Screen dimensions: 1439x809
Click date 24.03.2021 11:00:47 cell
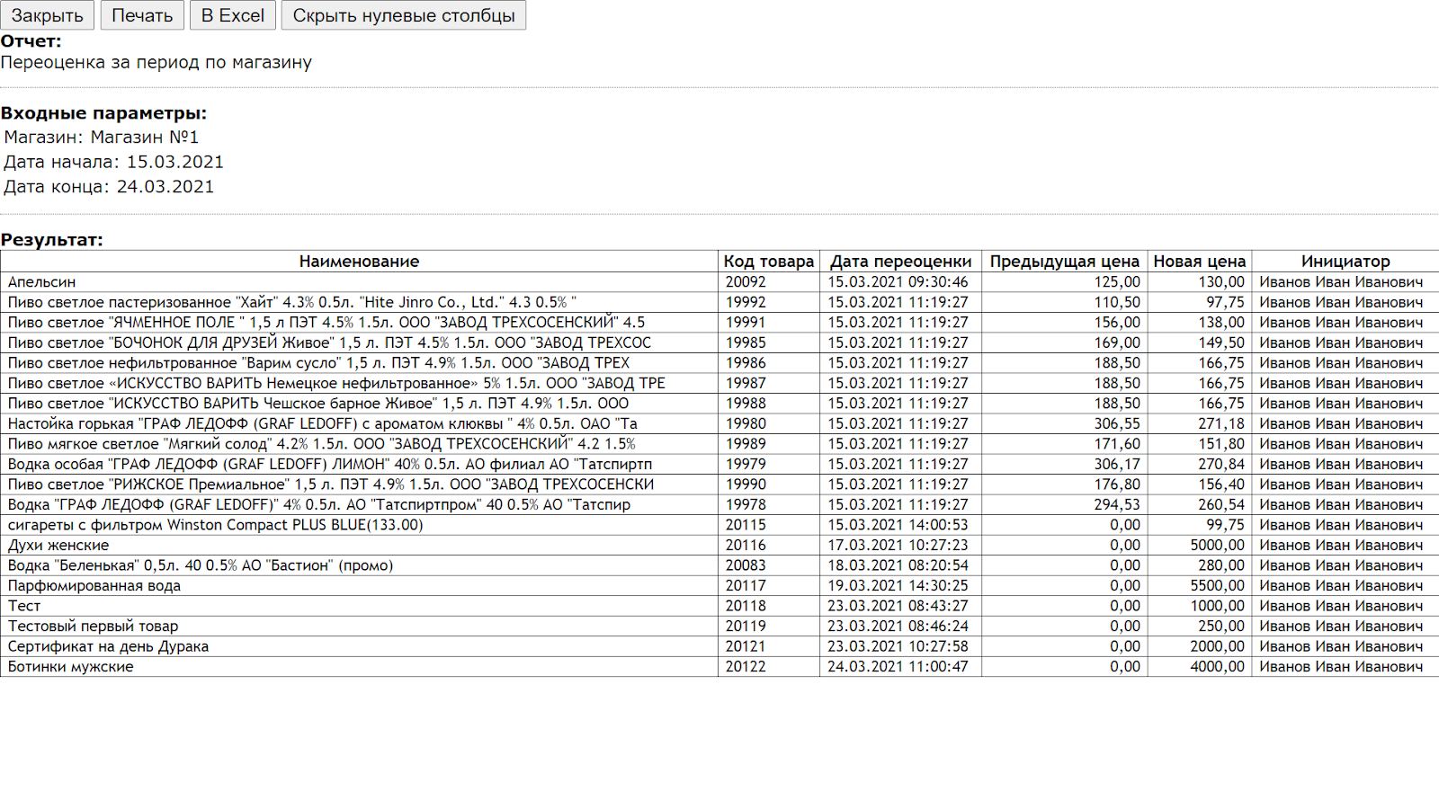click(898, 667)
